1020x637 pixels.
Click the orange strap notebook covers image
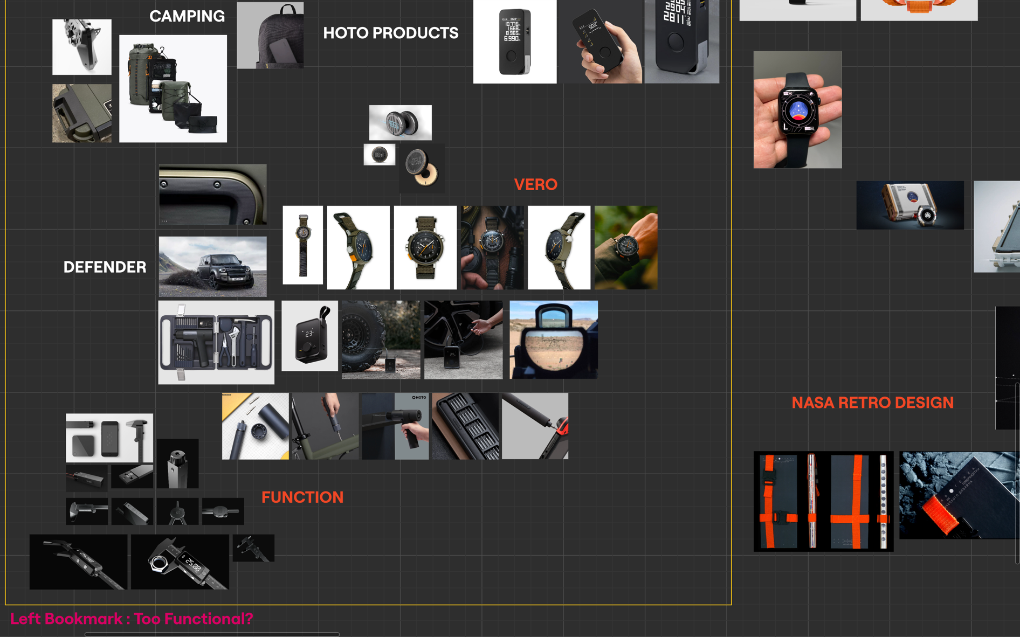823,501
